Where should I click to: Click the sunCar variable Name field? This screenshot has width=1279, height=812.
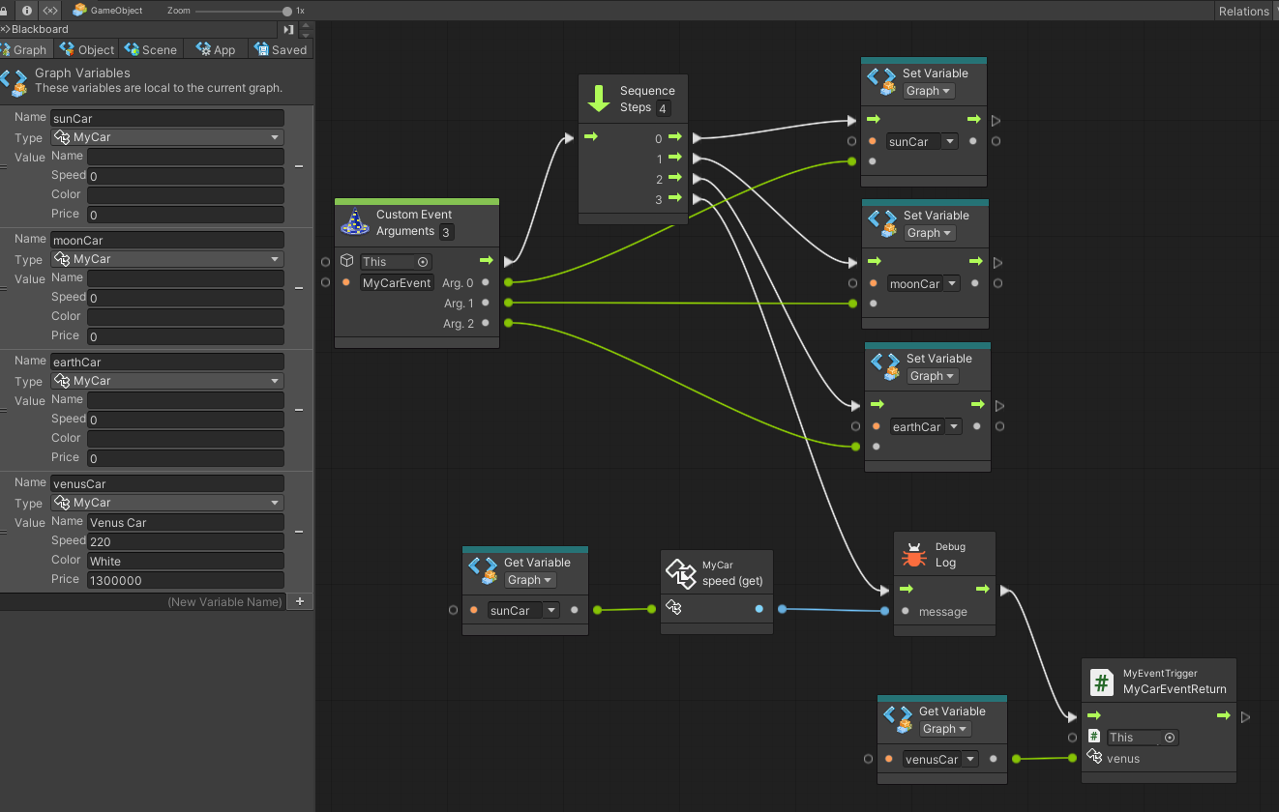(166, 118)
